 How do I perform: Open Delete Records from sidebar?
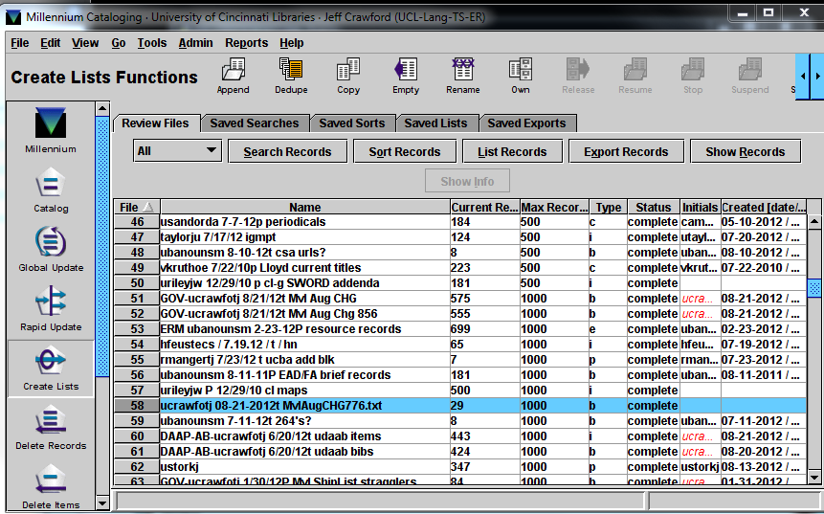tap(51, 426)
